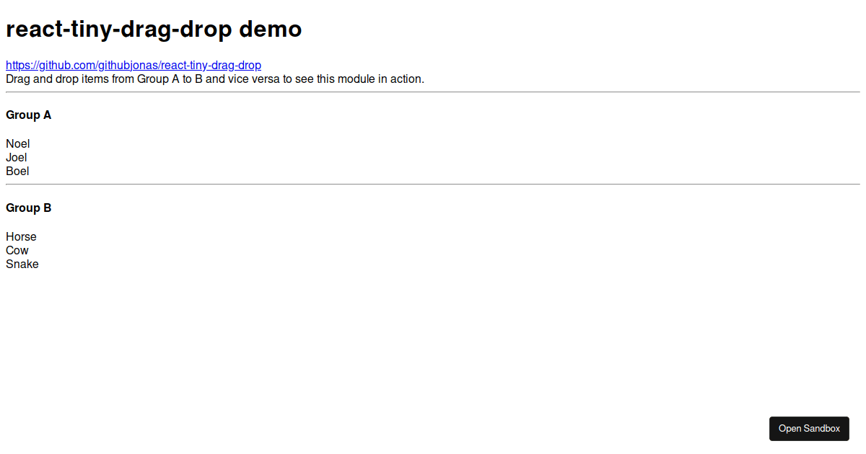The width and height of the screenshot is (866, 454).
Task: Click the horizontal divider above Group B
Action: (x=433, y=184)
